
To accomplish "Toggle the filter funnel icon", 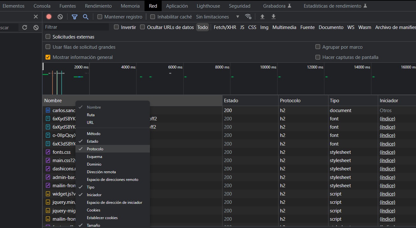I will (x=74, y=17).
